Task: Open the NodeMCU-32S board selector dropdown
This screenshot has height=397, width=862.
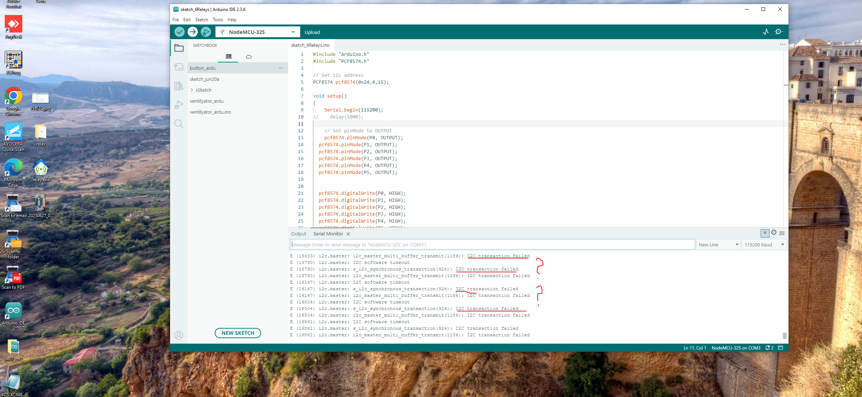Action: tap(258, 32)
